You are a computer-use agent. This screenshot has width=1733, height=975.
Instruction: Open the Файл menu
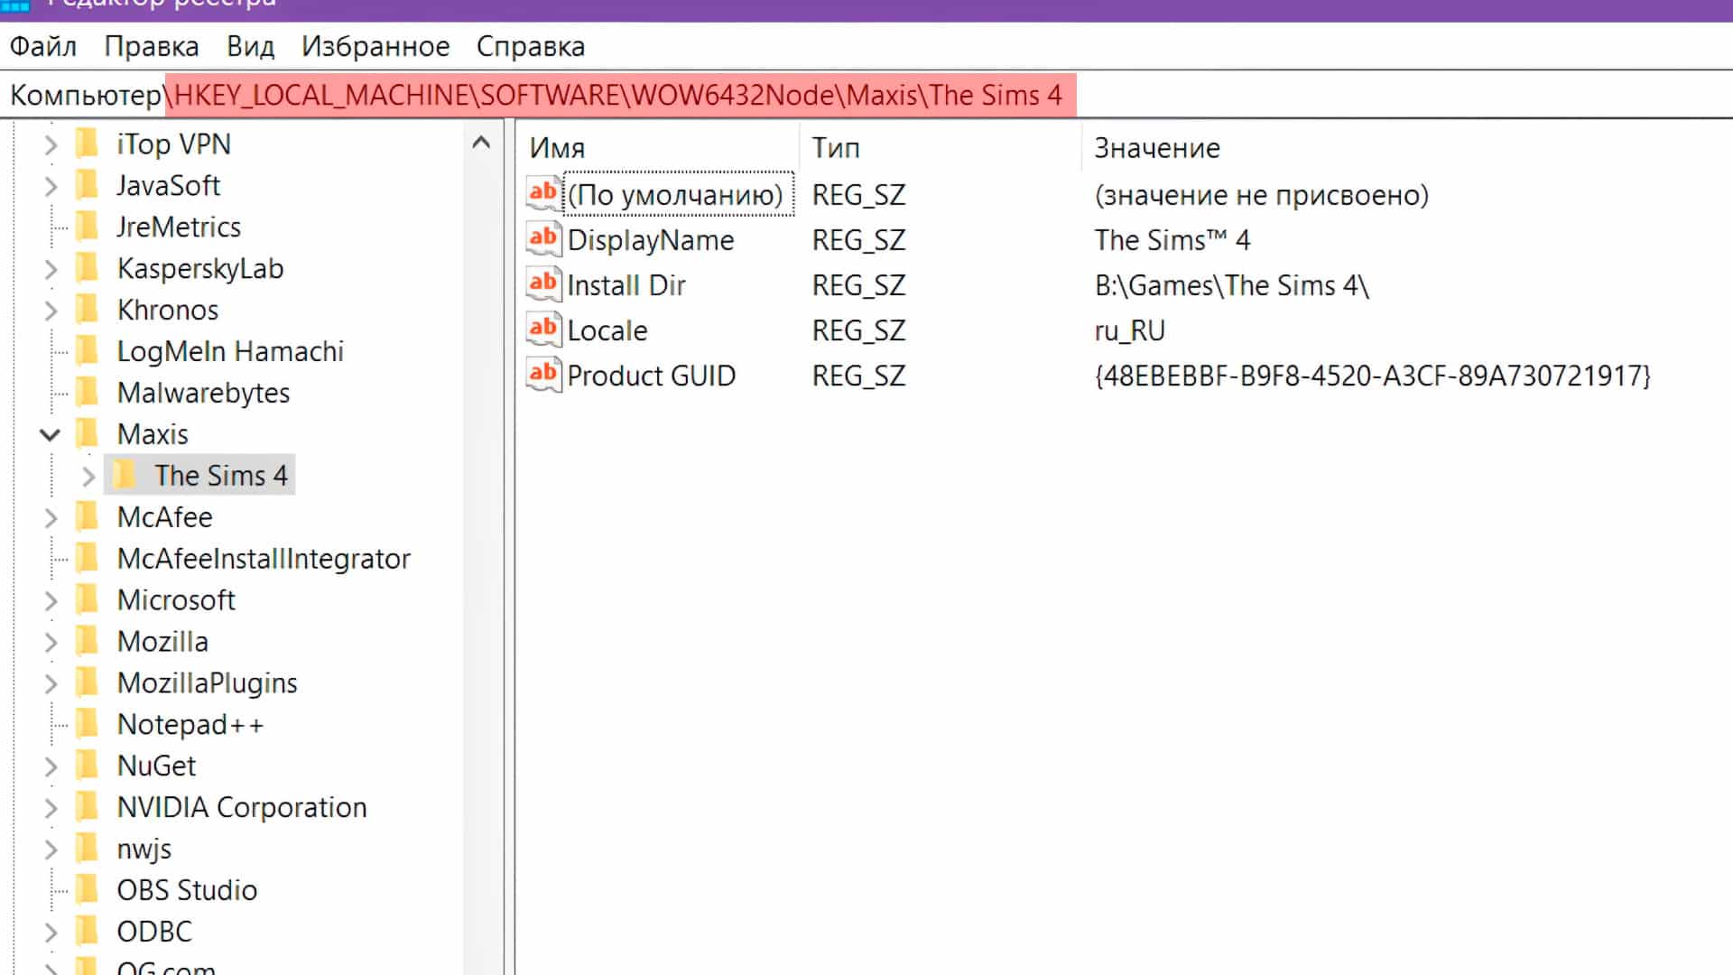pos(42,46)
